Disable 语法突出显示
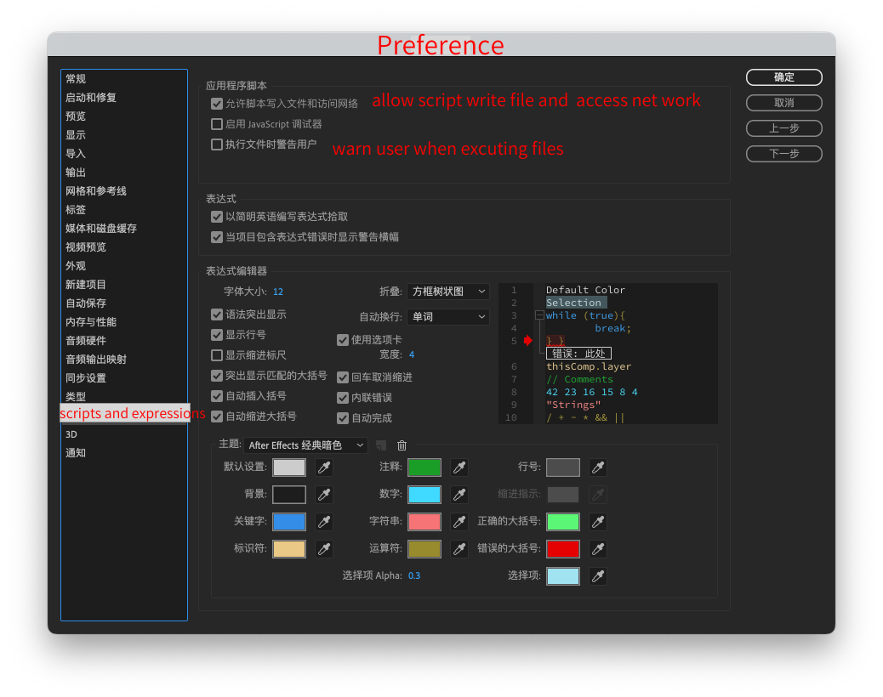Screen dimensions: 883x697 click(217, 314)
